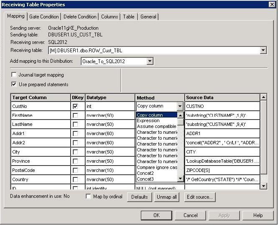Select LookupDatabaseTable source data cell
The width and height of the screenshot is (278, 225).
pos(222,161)
